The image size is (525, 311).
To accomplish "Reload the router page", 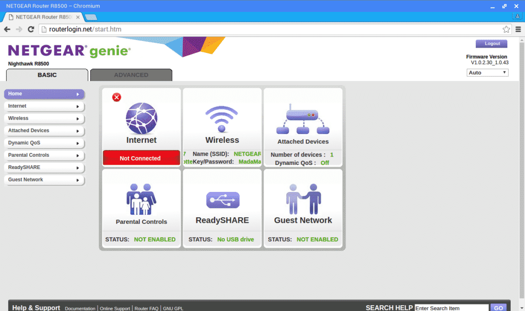I will click(31, 30).
